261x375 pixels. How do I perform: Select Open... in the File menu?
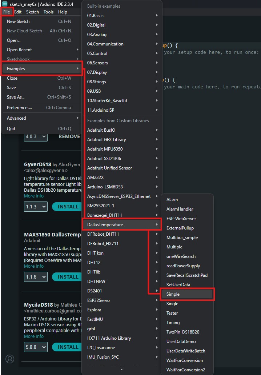pos(42,40)
